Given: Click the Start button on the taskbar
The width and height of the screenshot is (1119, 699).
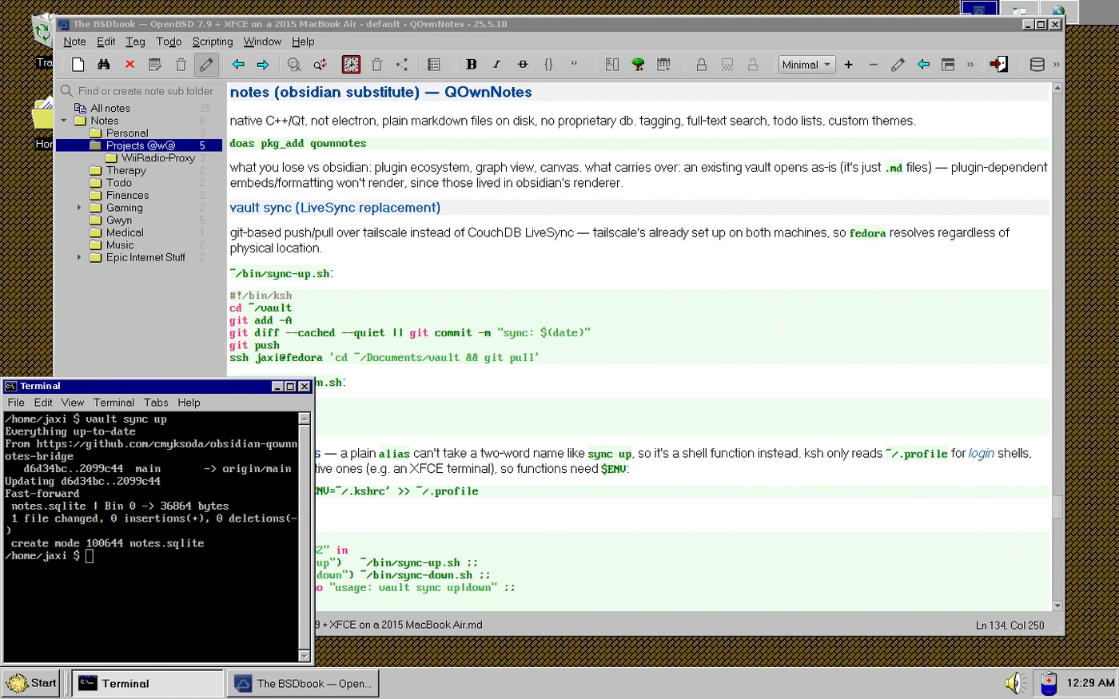Looking at the screenshot, I should coord(31,683).
